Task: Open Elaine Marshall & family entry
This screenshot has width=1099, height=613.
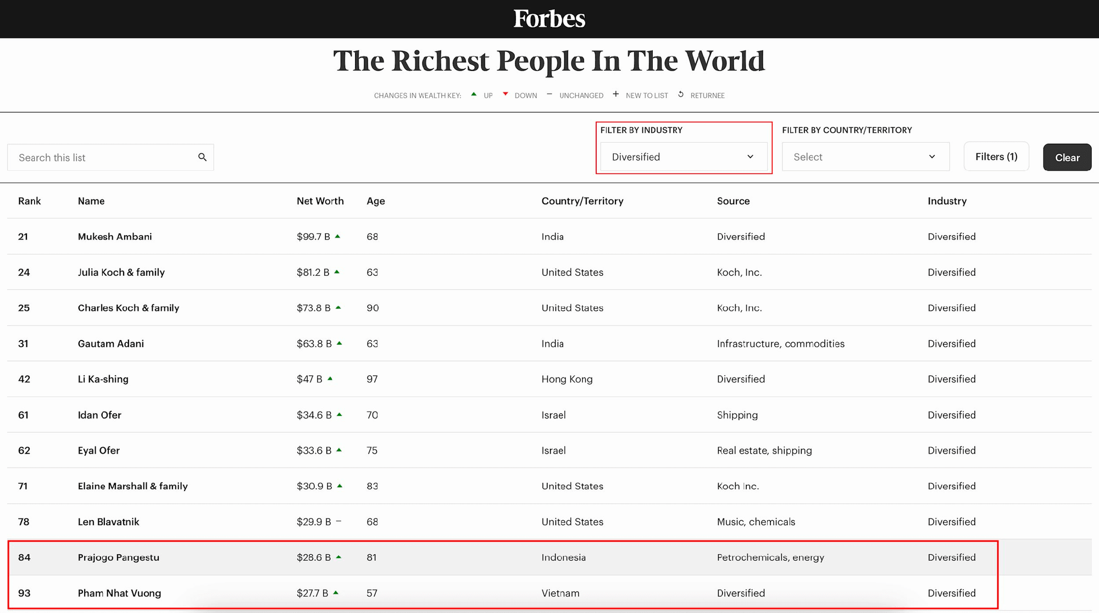Action: [133, 486]
